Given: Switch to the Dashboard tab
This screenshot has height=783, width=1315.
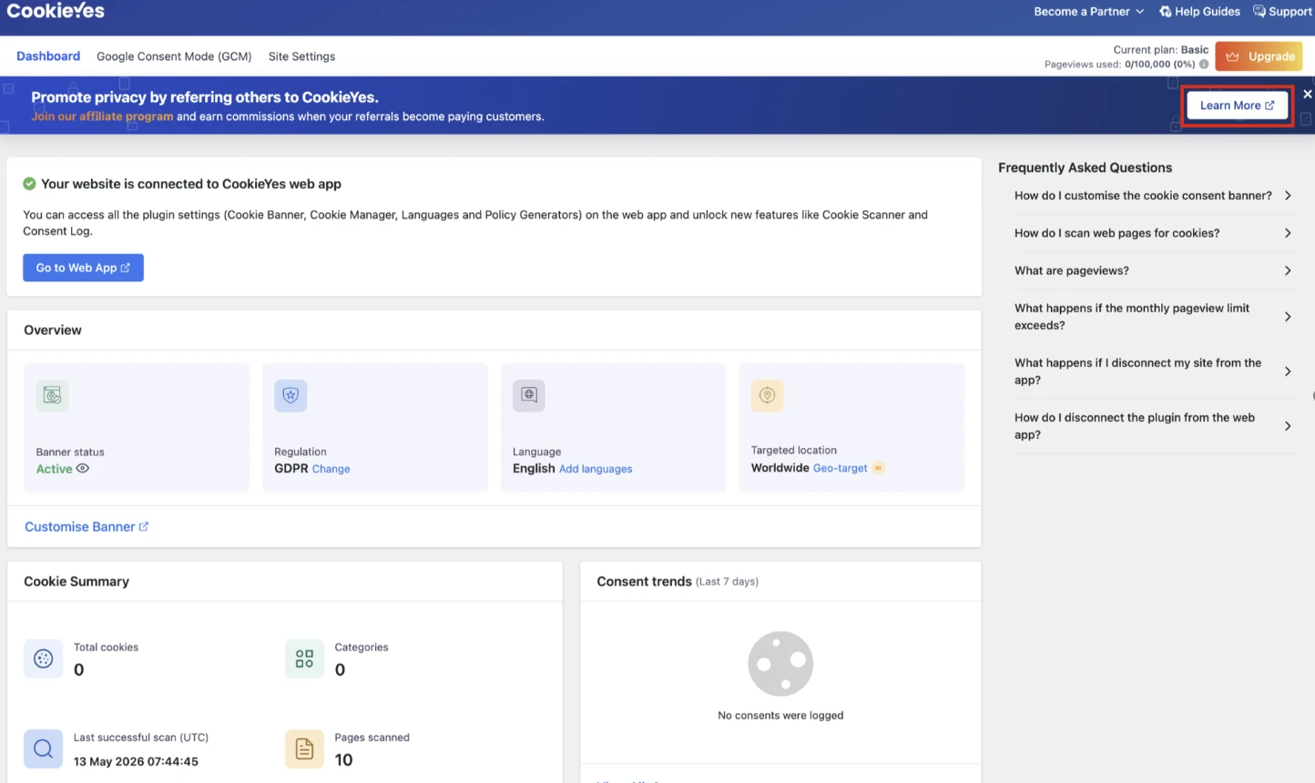Looking at the screenshot, I should pos(48,56).
